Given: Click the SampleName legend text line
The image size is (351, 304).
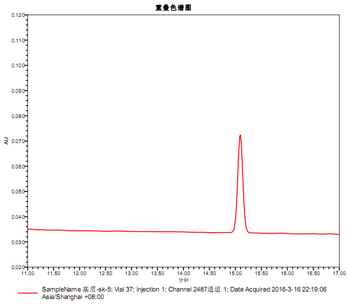Looking at the screenshot, I should click(184, 290).
